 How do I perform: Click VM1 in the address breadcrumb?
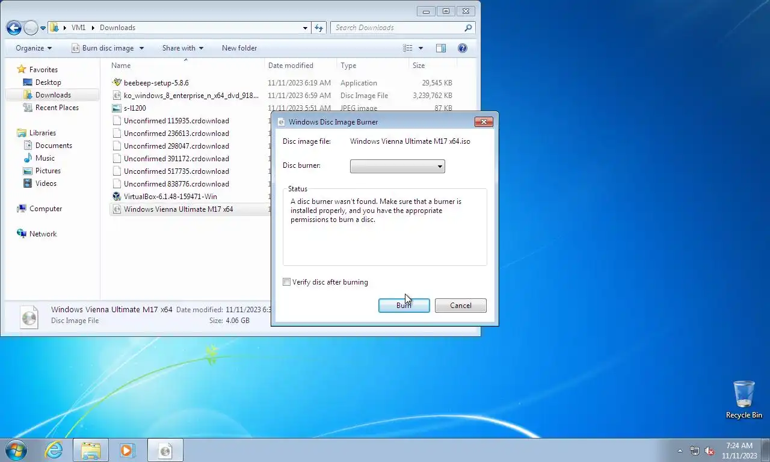point(78,28)
